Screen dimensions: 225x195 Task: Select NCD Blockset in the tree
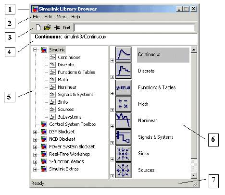tap(62, 139)
